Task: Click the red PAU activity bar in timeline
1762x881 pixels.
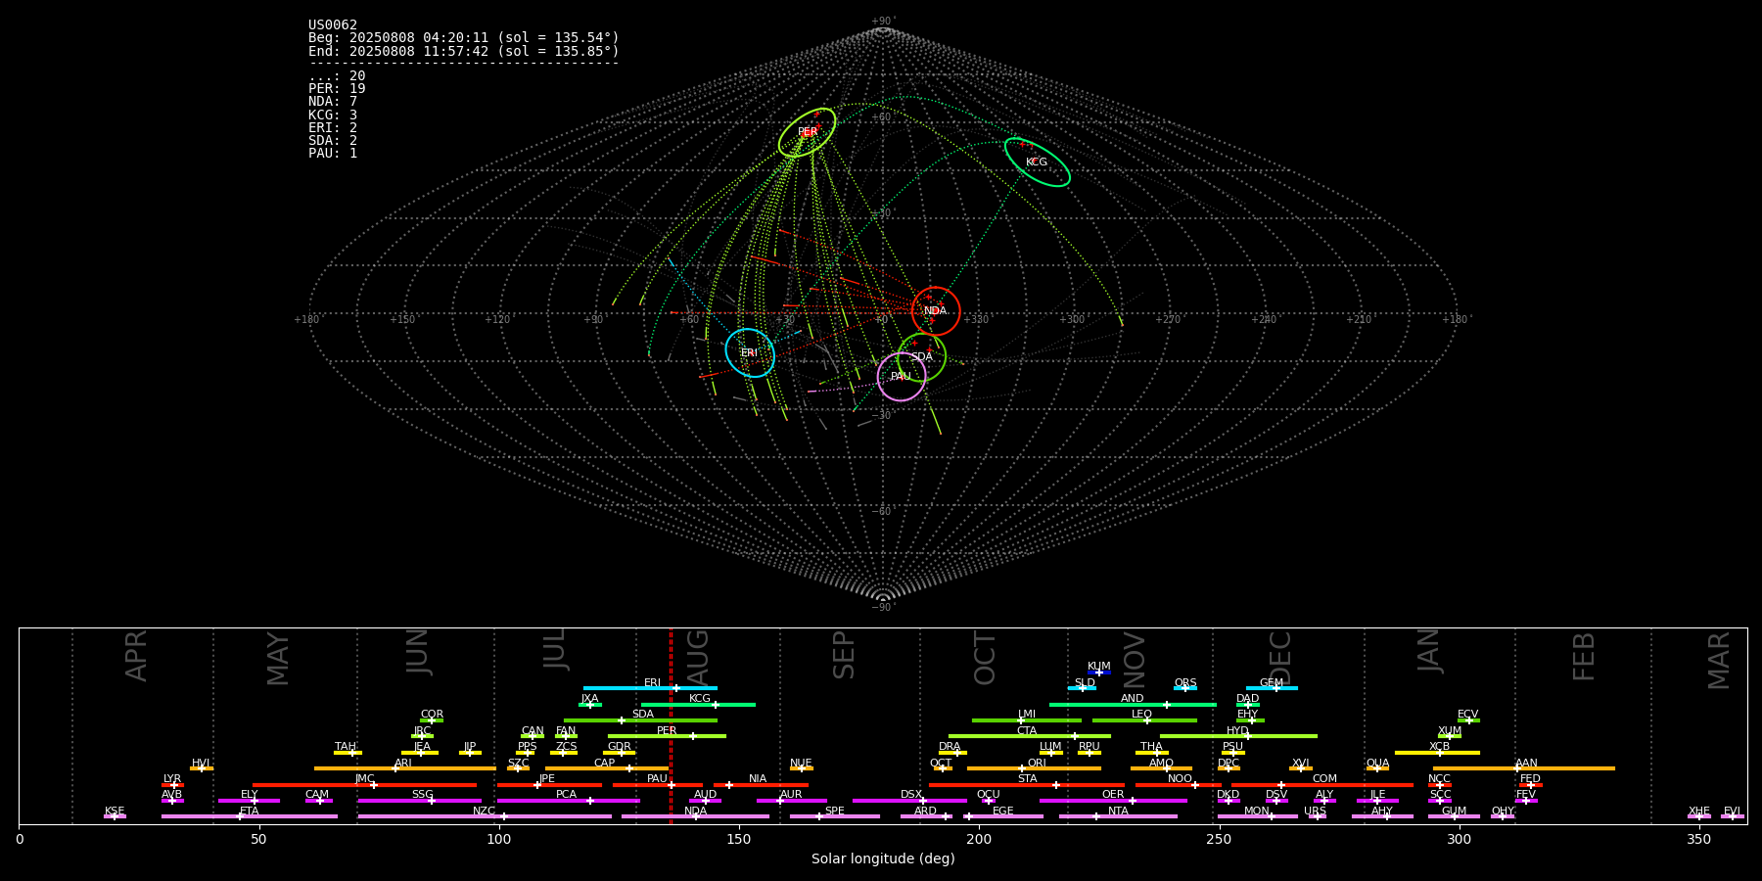Action: [658, 785]
